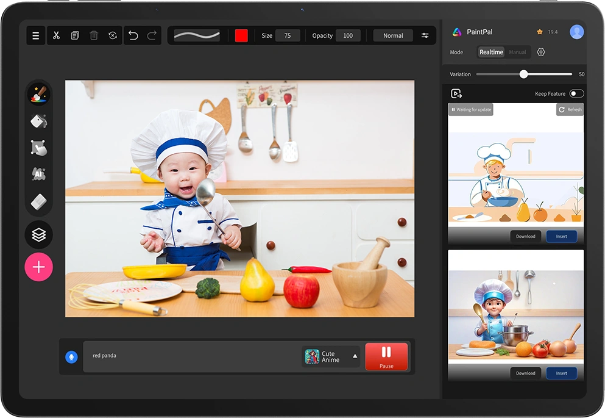
Task: Select the scissors cut tool
Action: point(56,35)
